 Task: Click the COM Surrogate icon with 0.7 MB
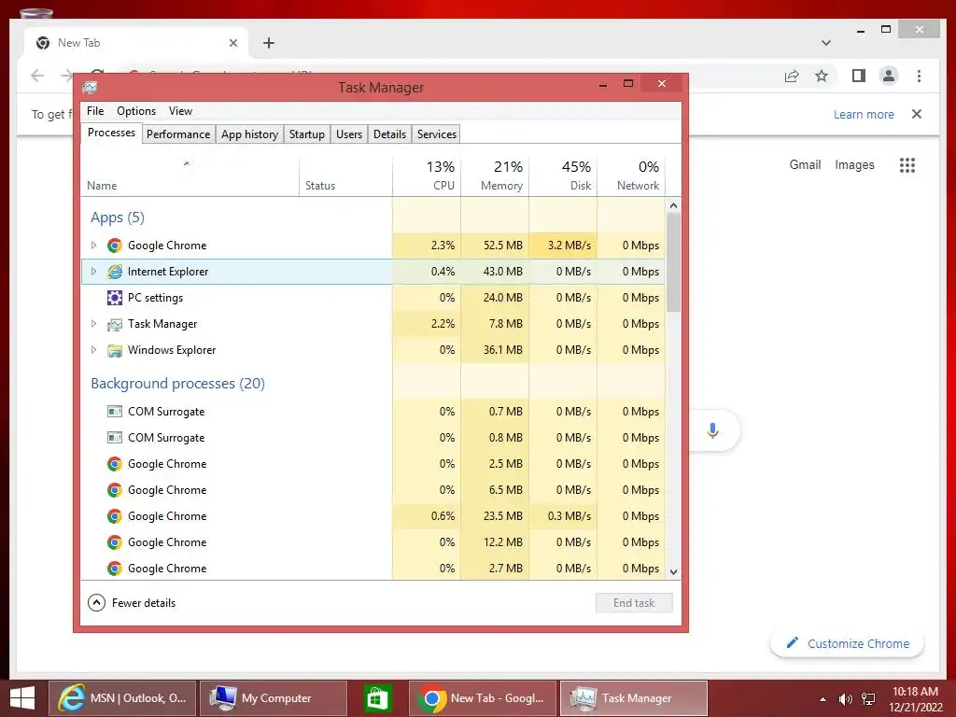(x=114, y=412)
